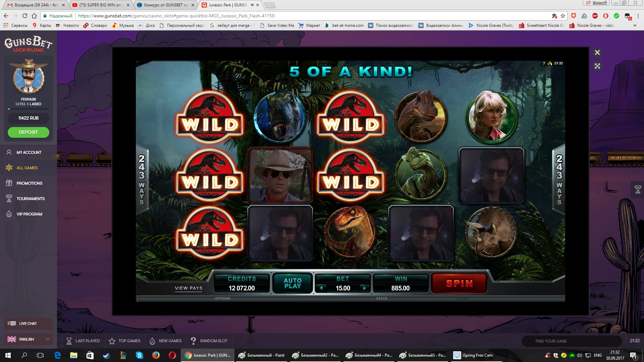
Task: Open the tournaments trophy icon on right edge
Action: 638,189
